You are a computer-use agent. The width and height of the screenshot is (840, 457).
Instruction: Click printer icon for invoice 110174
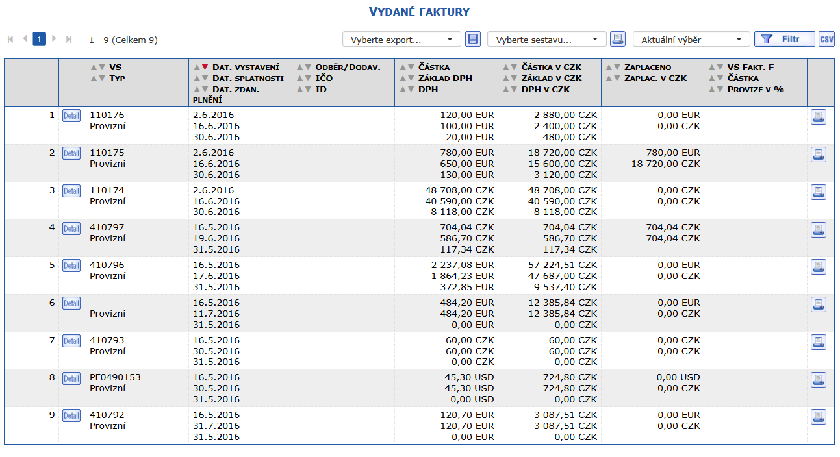click(x=819, y=192)
